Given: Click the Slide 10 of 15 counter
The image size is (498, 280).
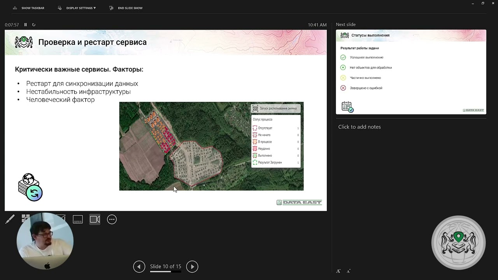Looking at the screenshot, I should tap(166, 266).
